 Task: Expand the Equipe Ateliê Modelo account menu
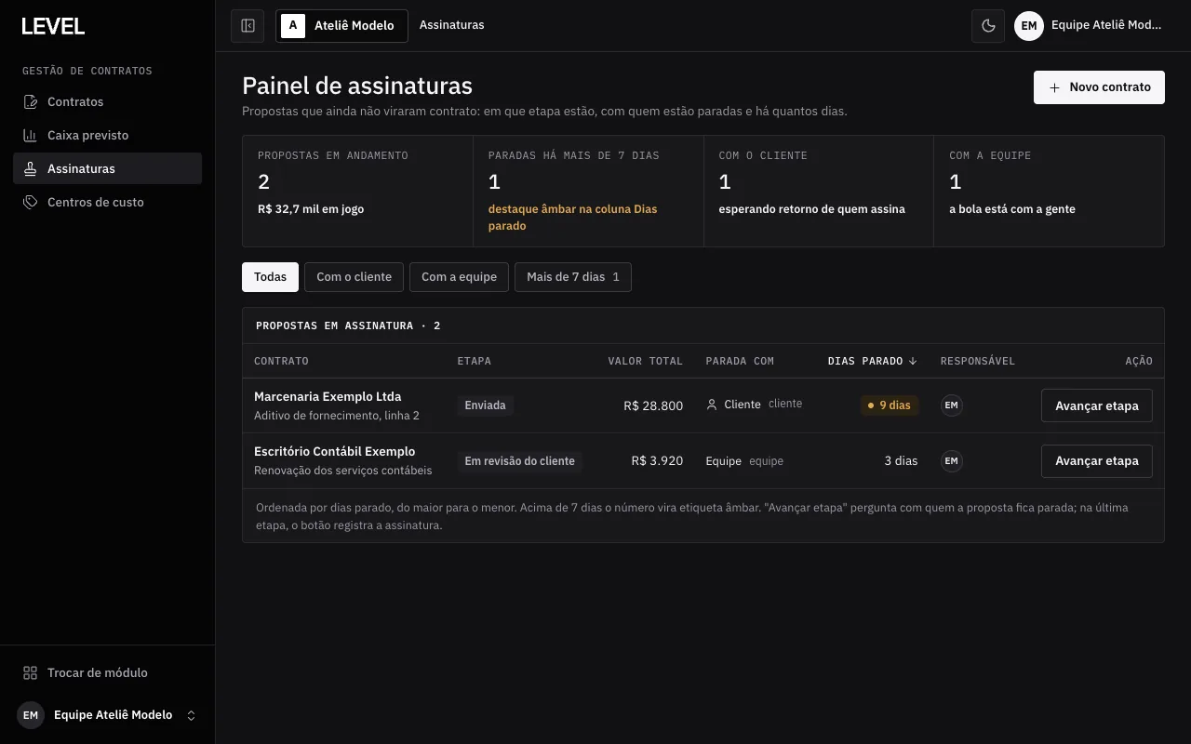(x=107, y=715)
